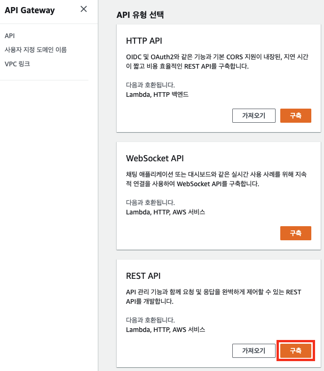This screenshot has width=324, height=371.
Task: Click the Lambda, HTTP 백엔드 compatibility text
Action: pos(157,95)
